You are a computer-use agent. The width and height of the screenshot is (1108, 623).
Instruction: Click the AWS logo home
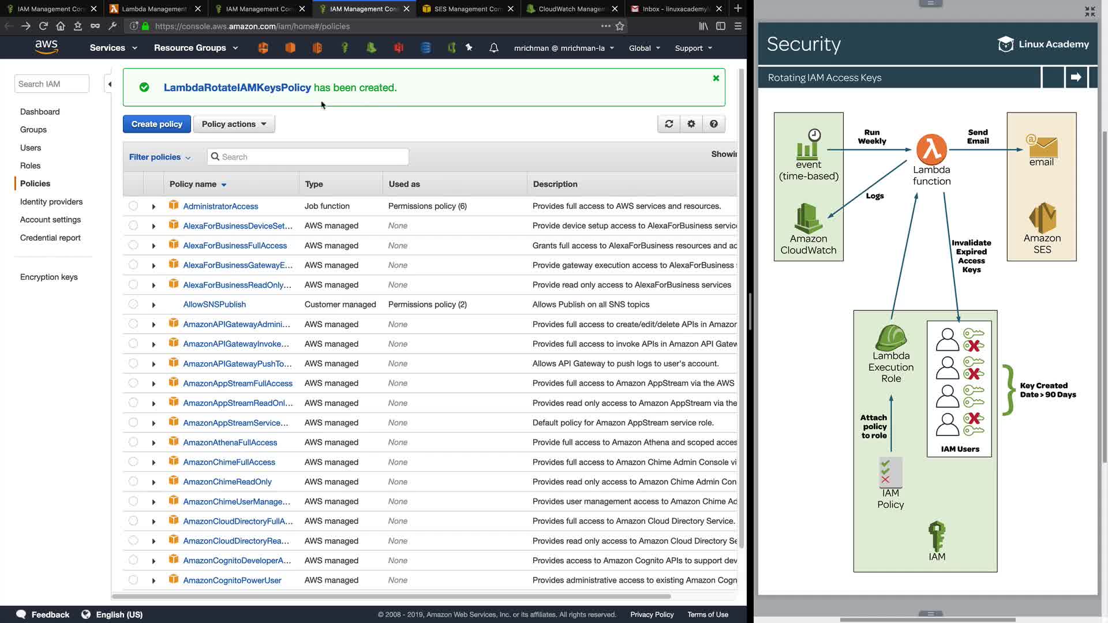pyautogui.click(x=46, y=47)
